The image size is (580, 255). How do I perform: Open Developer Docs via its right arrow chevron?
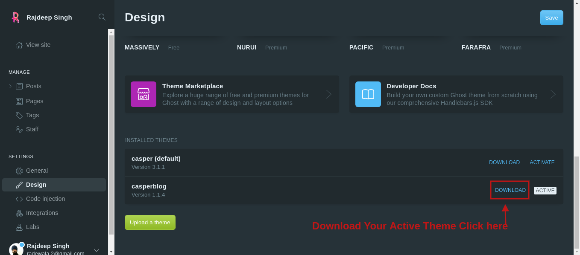click(x=553, y=94)
